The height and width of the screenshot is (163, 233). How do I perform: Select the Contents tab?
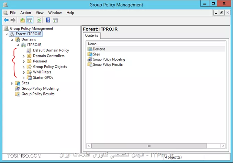91,36
